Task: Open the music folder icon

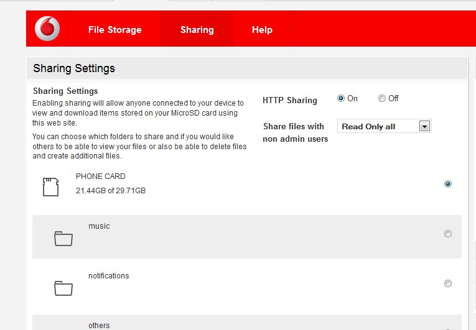Action: point(63,239)
